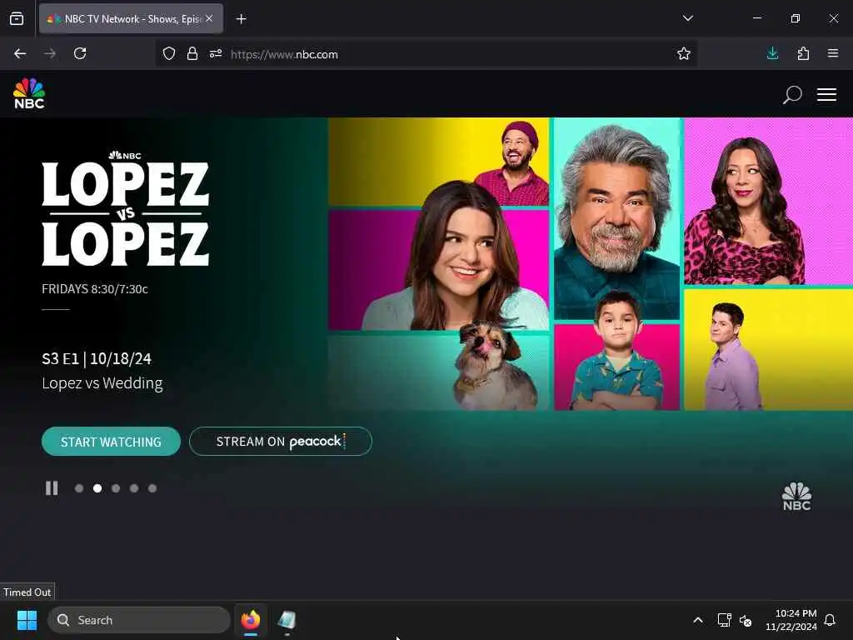Image resolution: width=853 pixels, height=640 pixels.
Task: Select the fifth carousel slide dot
Action: tap(153, 488)
